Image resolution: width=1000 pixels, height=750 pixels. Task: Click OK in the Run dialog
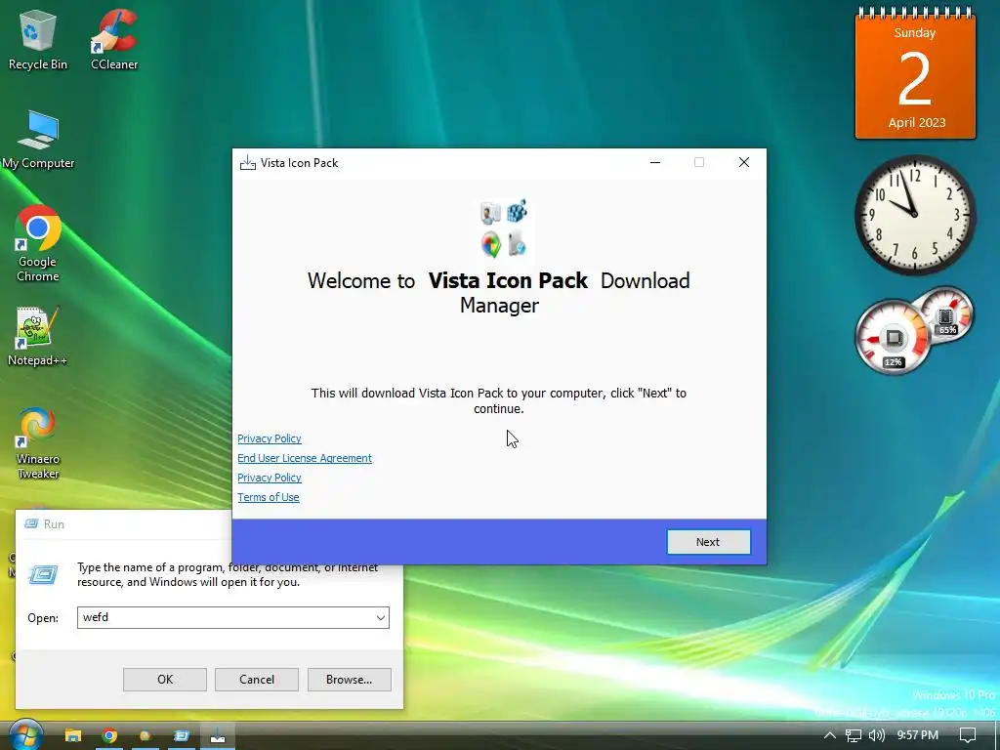point(164,680)
